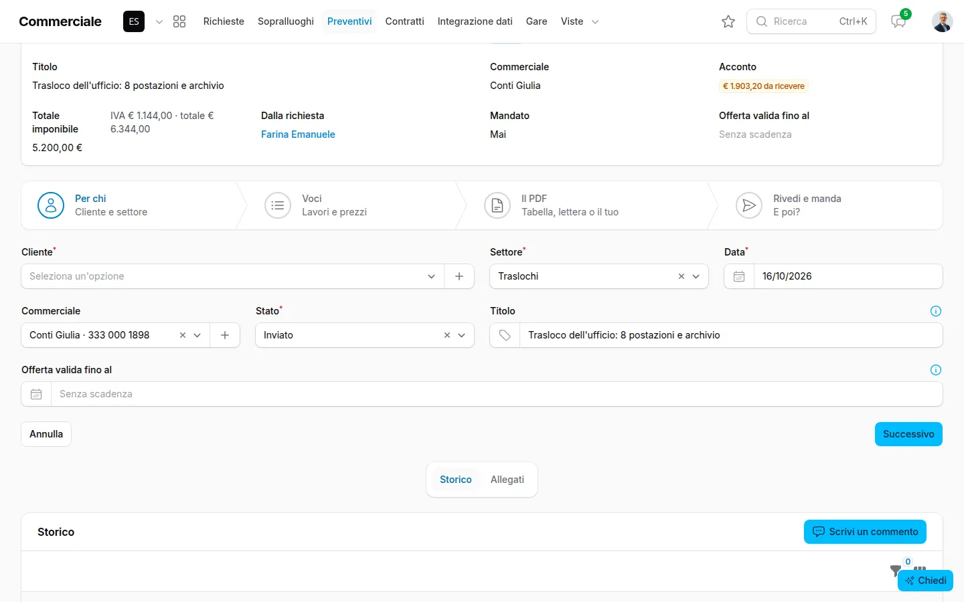Click the Annulla button
964x602 pixels.
[x=46, y=434]
